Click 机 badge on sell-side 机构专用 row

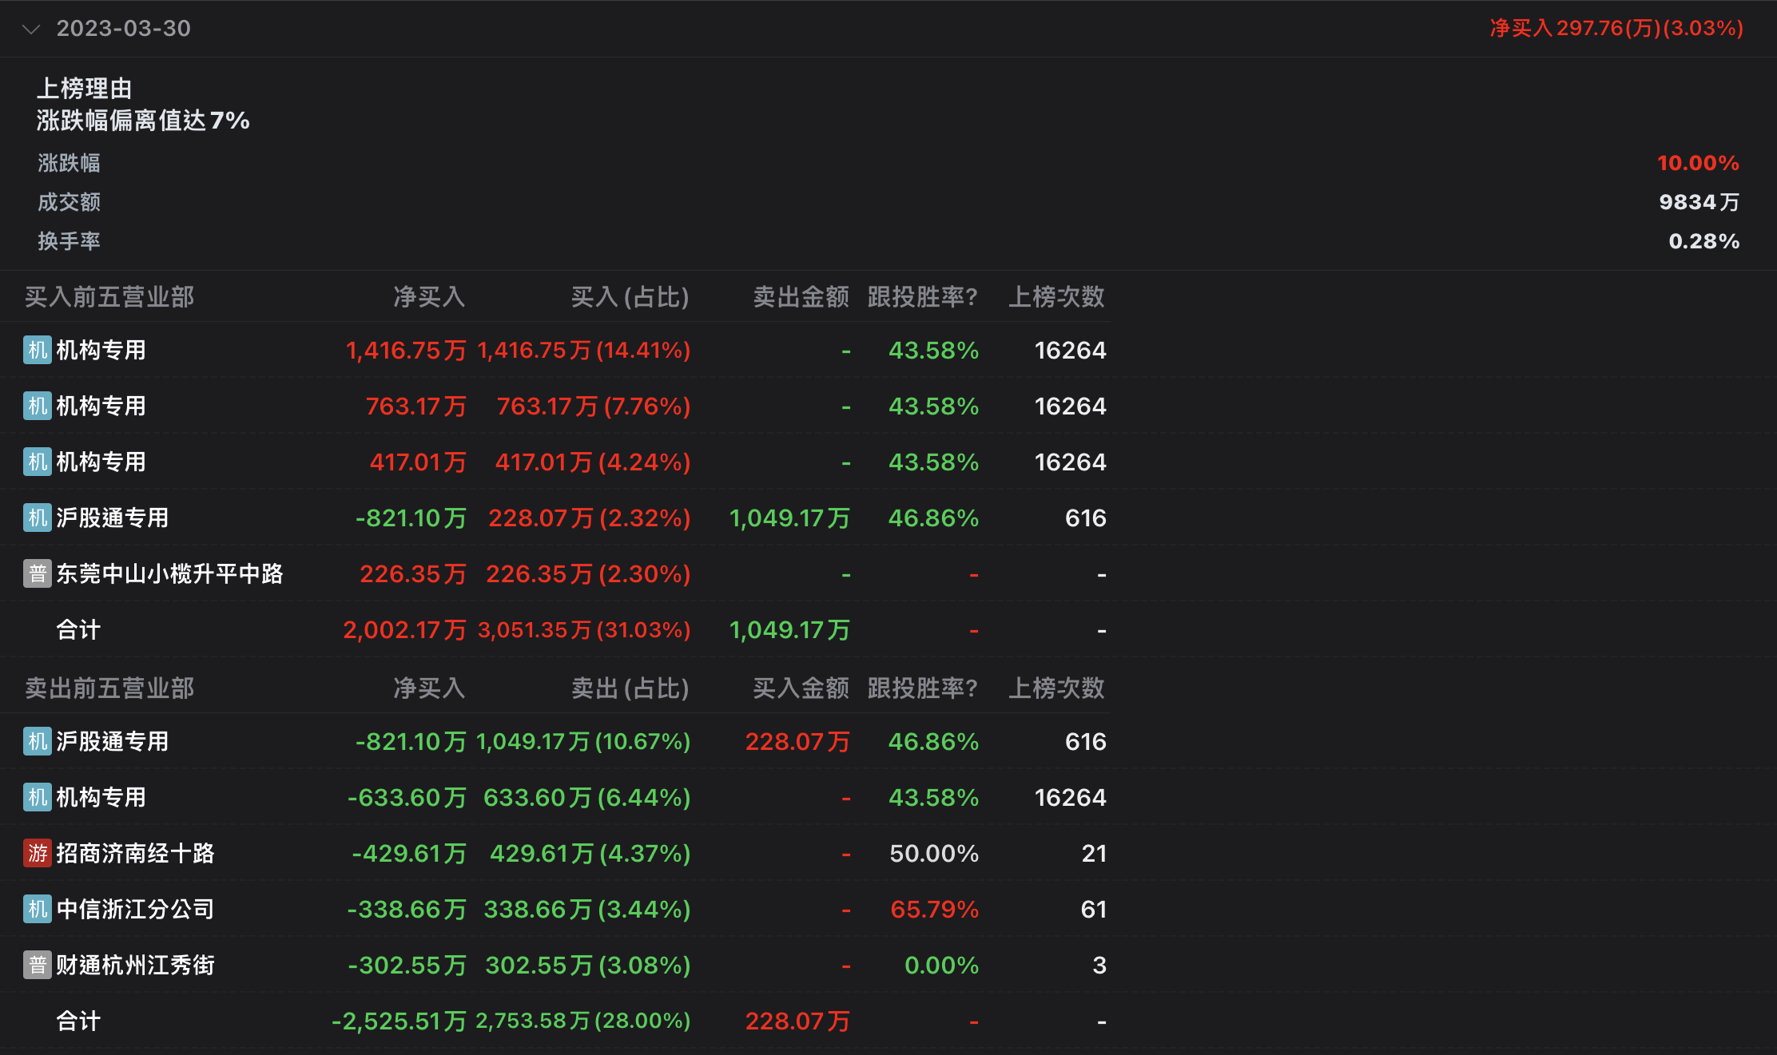[38, 798]
